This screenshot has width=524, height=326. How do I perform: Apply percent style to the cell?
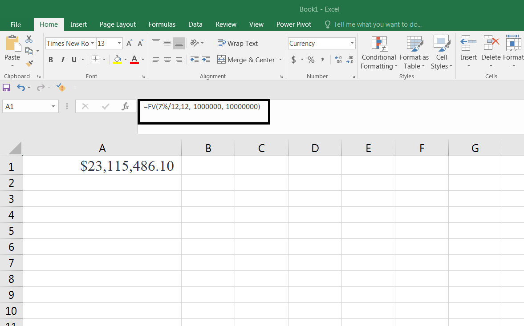click(311, 60)
